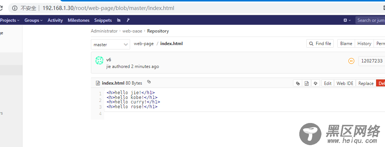Click line number 2 in code viewer

(x=100, y=100)
